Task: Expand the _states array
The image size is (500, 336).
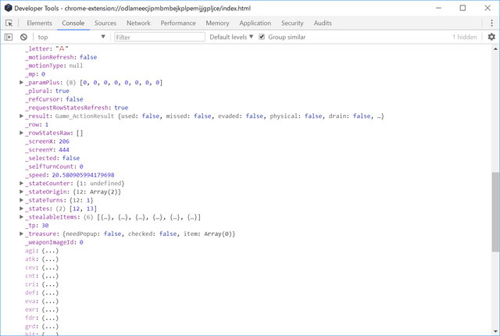Action: click(21, 209)
